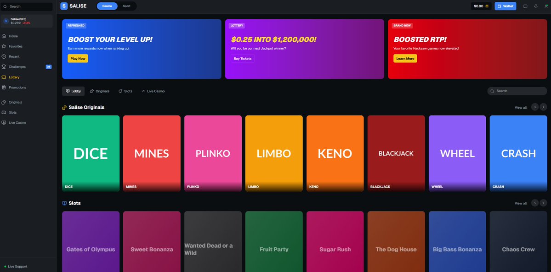Viewport: 551px width, 272px height.
Task: Click Buy Tickets on lottery banner
Action: [243, 59]
